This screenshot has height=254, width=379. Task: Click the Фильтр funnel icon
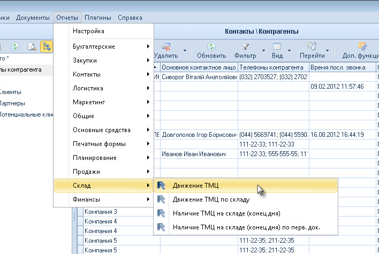pos(245,47)
